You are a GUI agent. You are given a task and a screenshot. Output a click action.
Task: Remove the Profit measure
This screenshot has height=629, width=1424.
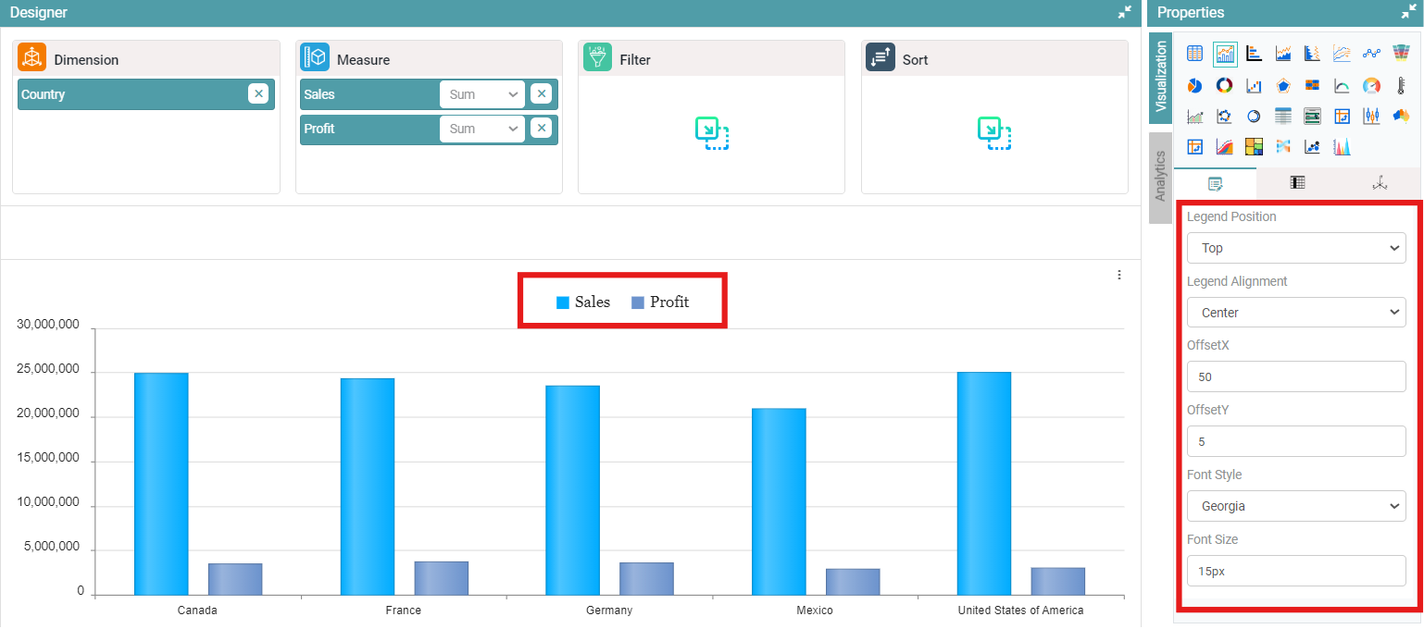542,129
